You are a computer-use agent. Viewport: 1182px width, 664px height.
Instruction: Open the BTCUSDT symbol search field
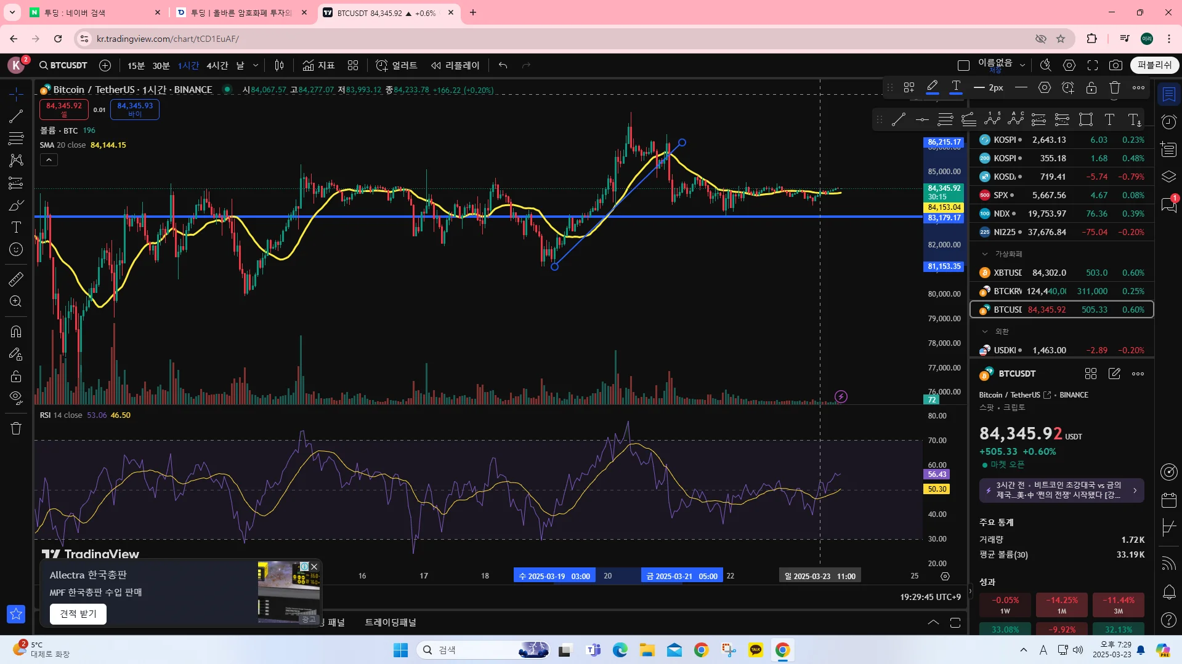coord(63,65)
